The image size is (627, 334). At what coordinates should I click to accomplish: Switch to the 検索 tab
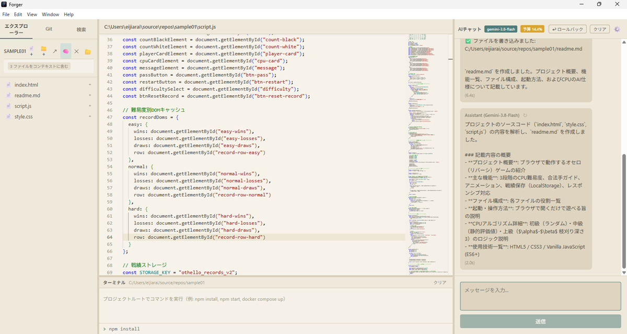point(82,29)
